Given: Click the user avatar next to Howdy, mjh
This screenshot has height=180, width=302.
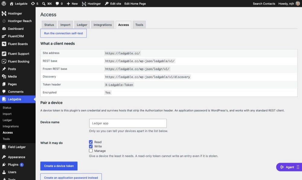Looking at the screenshot, I should point(297,3).
